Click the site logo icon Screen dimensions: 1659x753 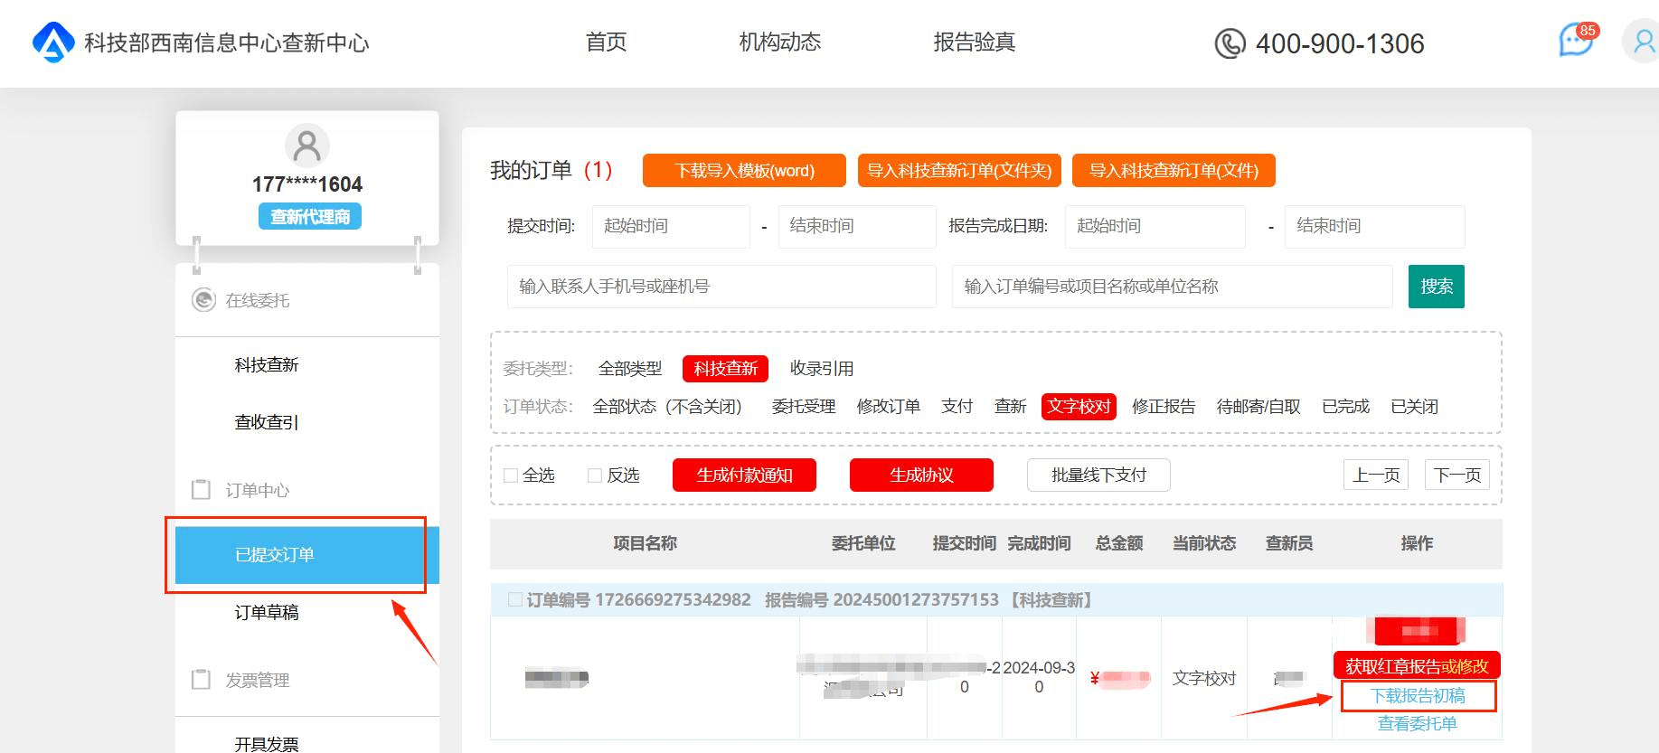pos(53,42)
